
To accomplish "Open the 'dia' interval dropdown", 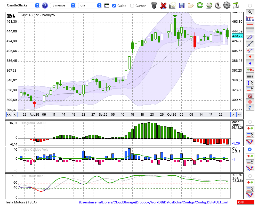I will (x=90, y=5).
